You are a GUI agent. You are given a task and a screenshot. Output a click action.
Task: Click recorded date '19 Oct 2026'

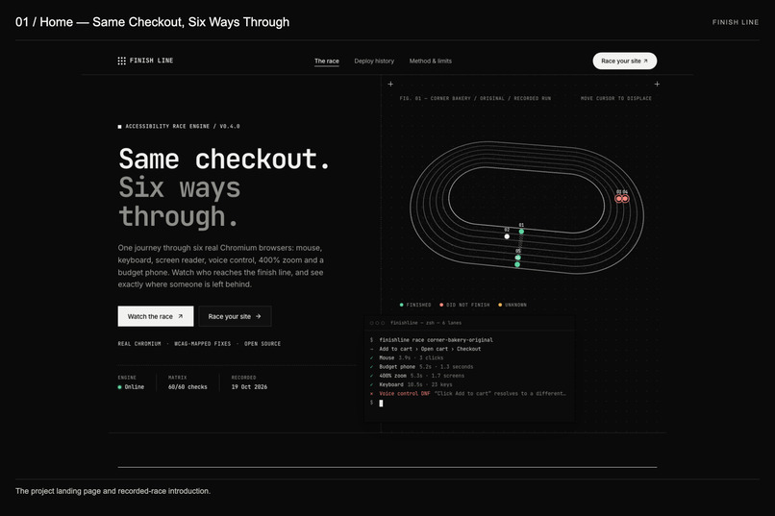(x=250, y=387)
